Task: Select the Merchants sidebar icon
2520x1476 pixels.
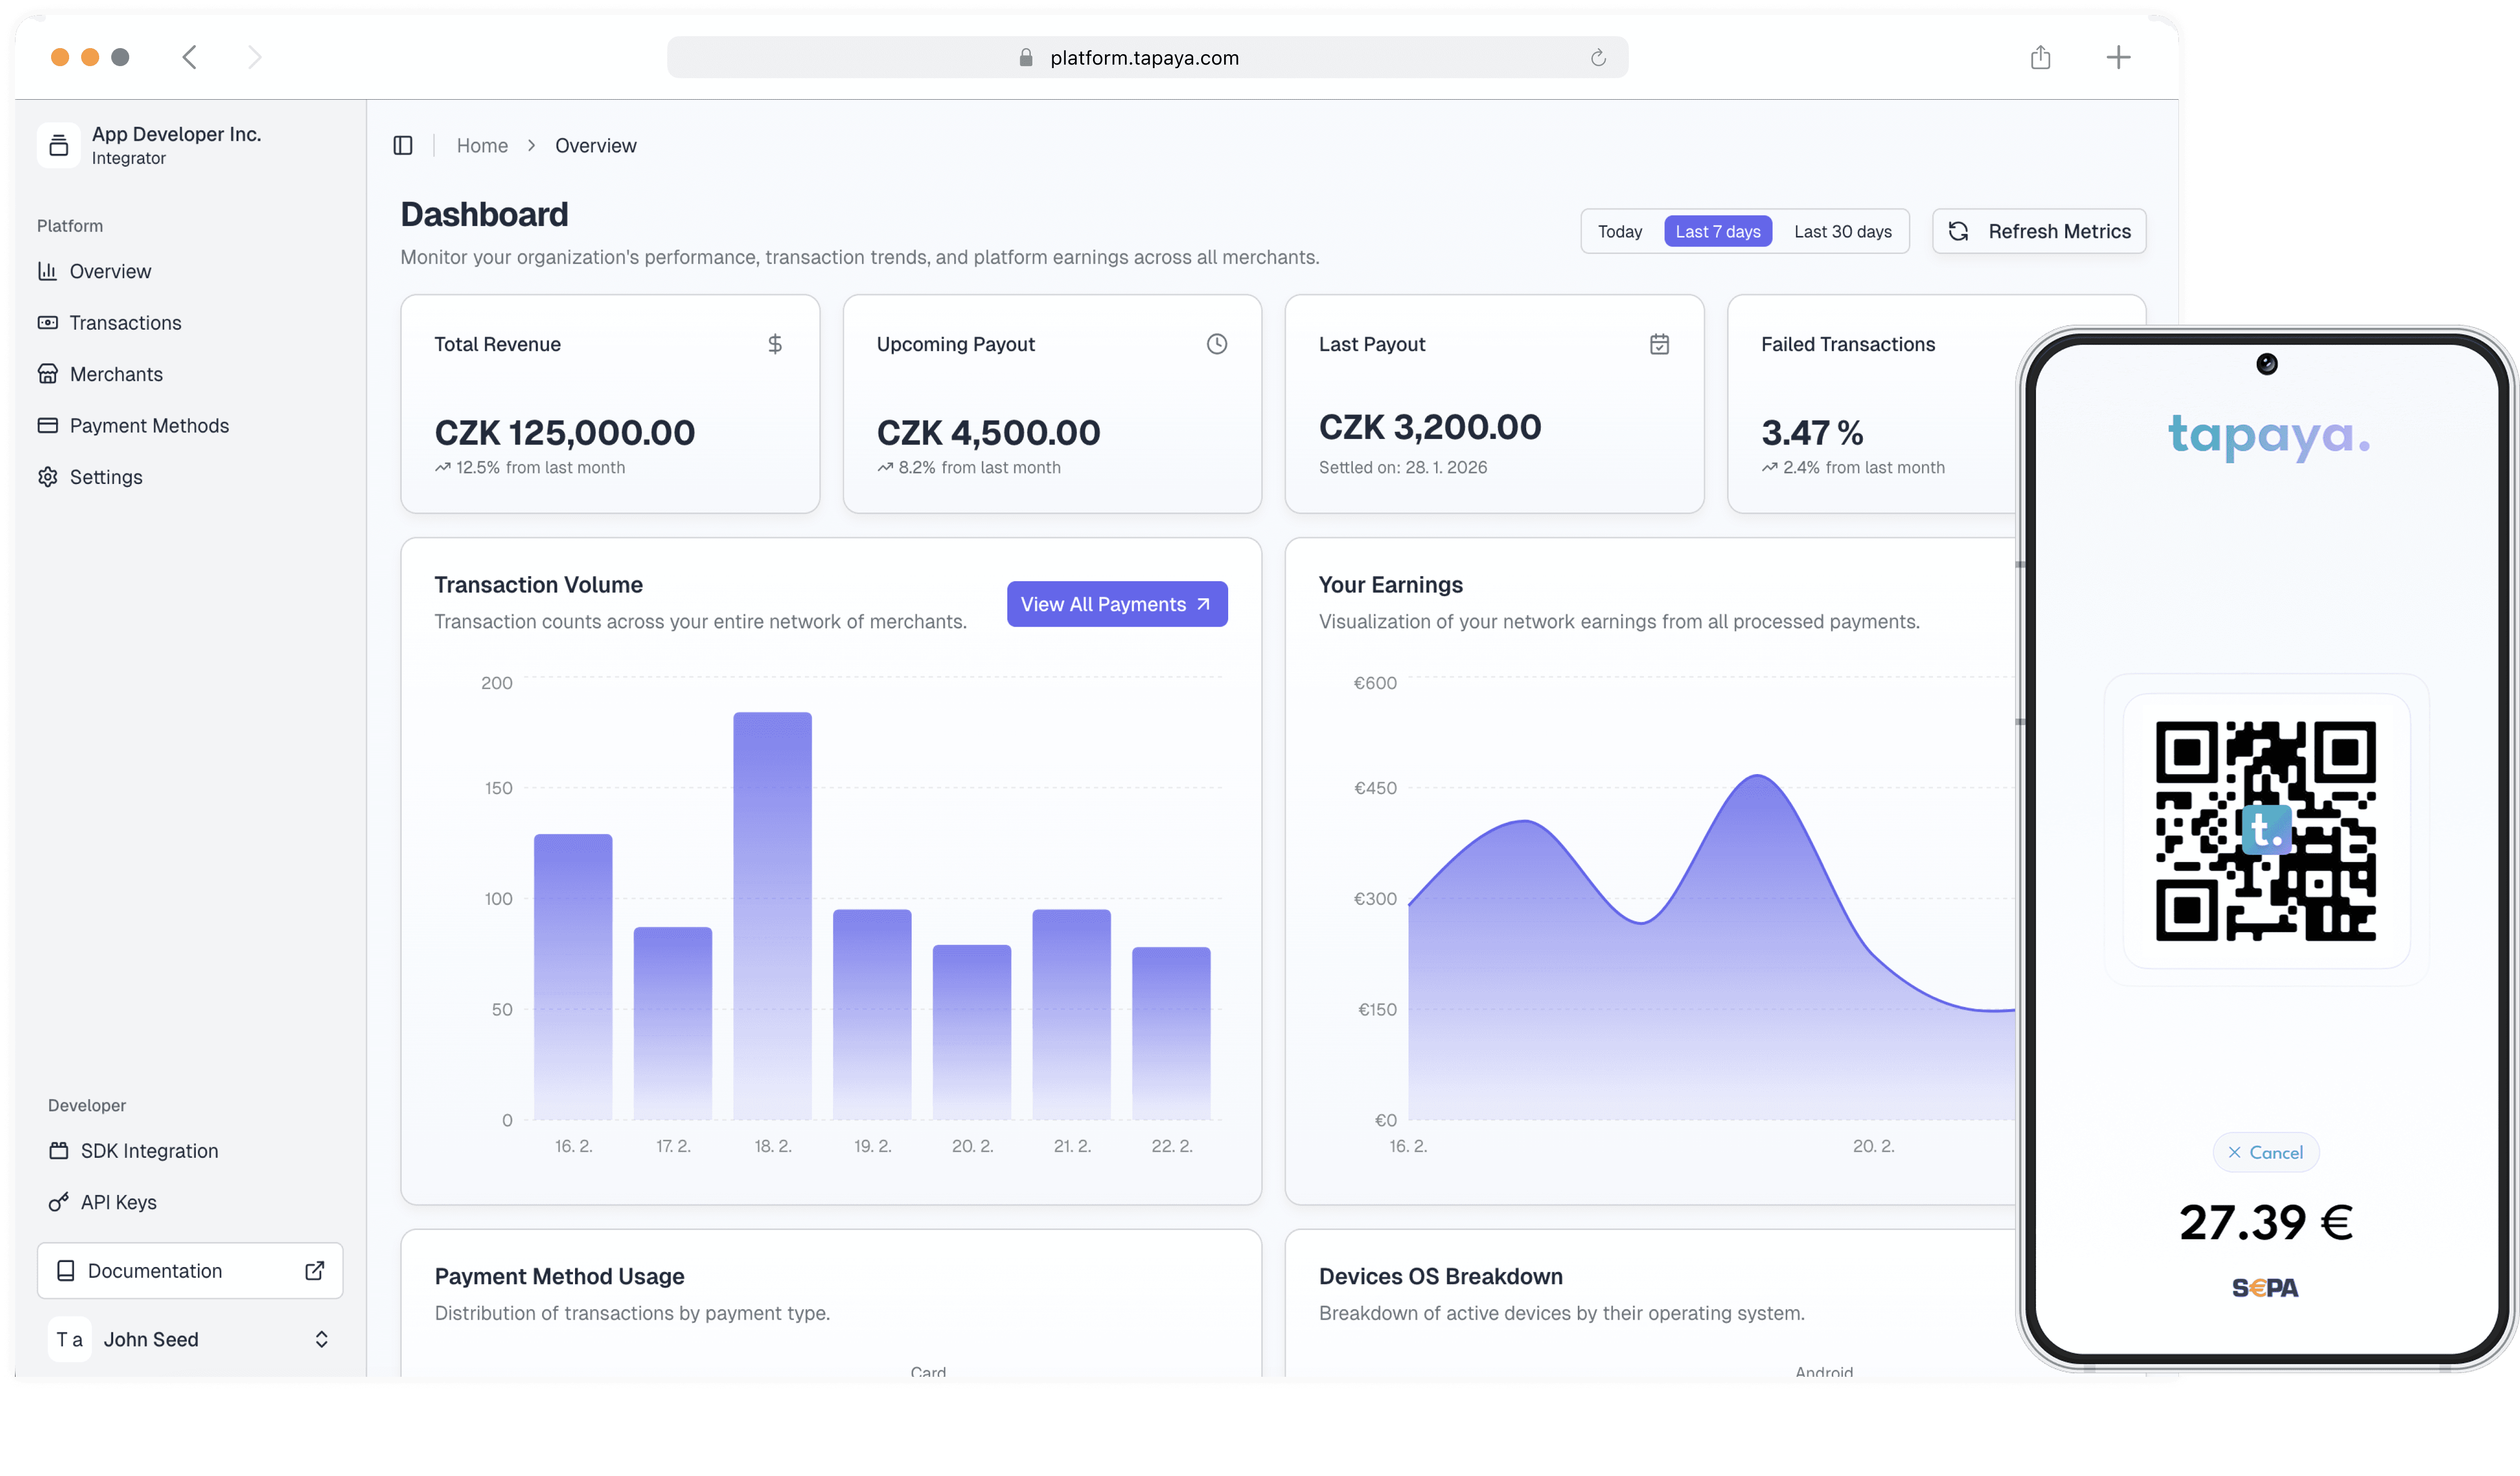Action: coord(47,373)
